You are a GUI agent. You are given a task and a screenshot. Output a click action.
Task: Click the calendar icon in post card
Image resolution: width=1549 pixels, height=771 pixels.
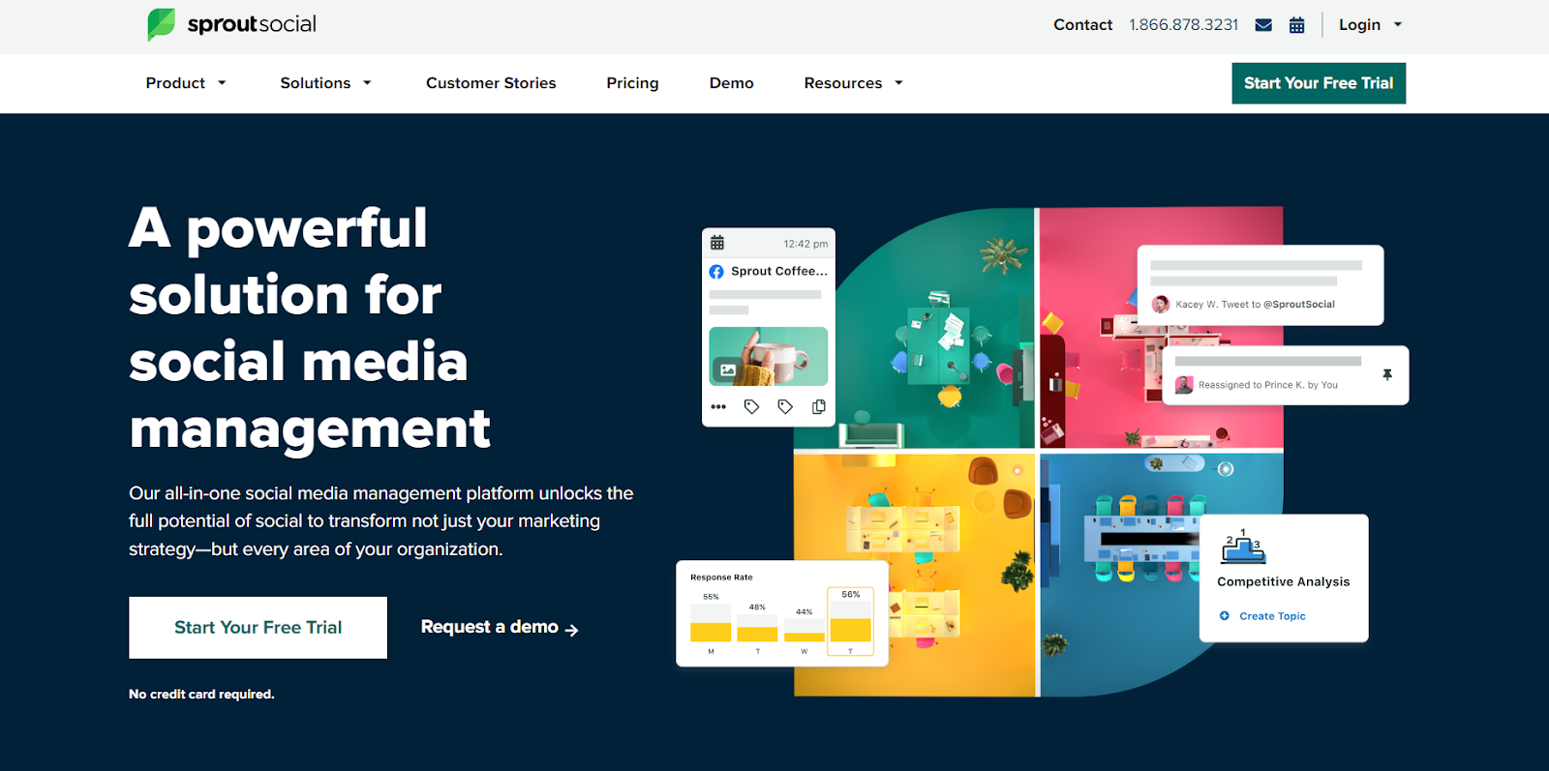pyautogui.click(x=717, y=243)
